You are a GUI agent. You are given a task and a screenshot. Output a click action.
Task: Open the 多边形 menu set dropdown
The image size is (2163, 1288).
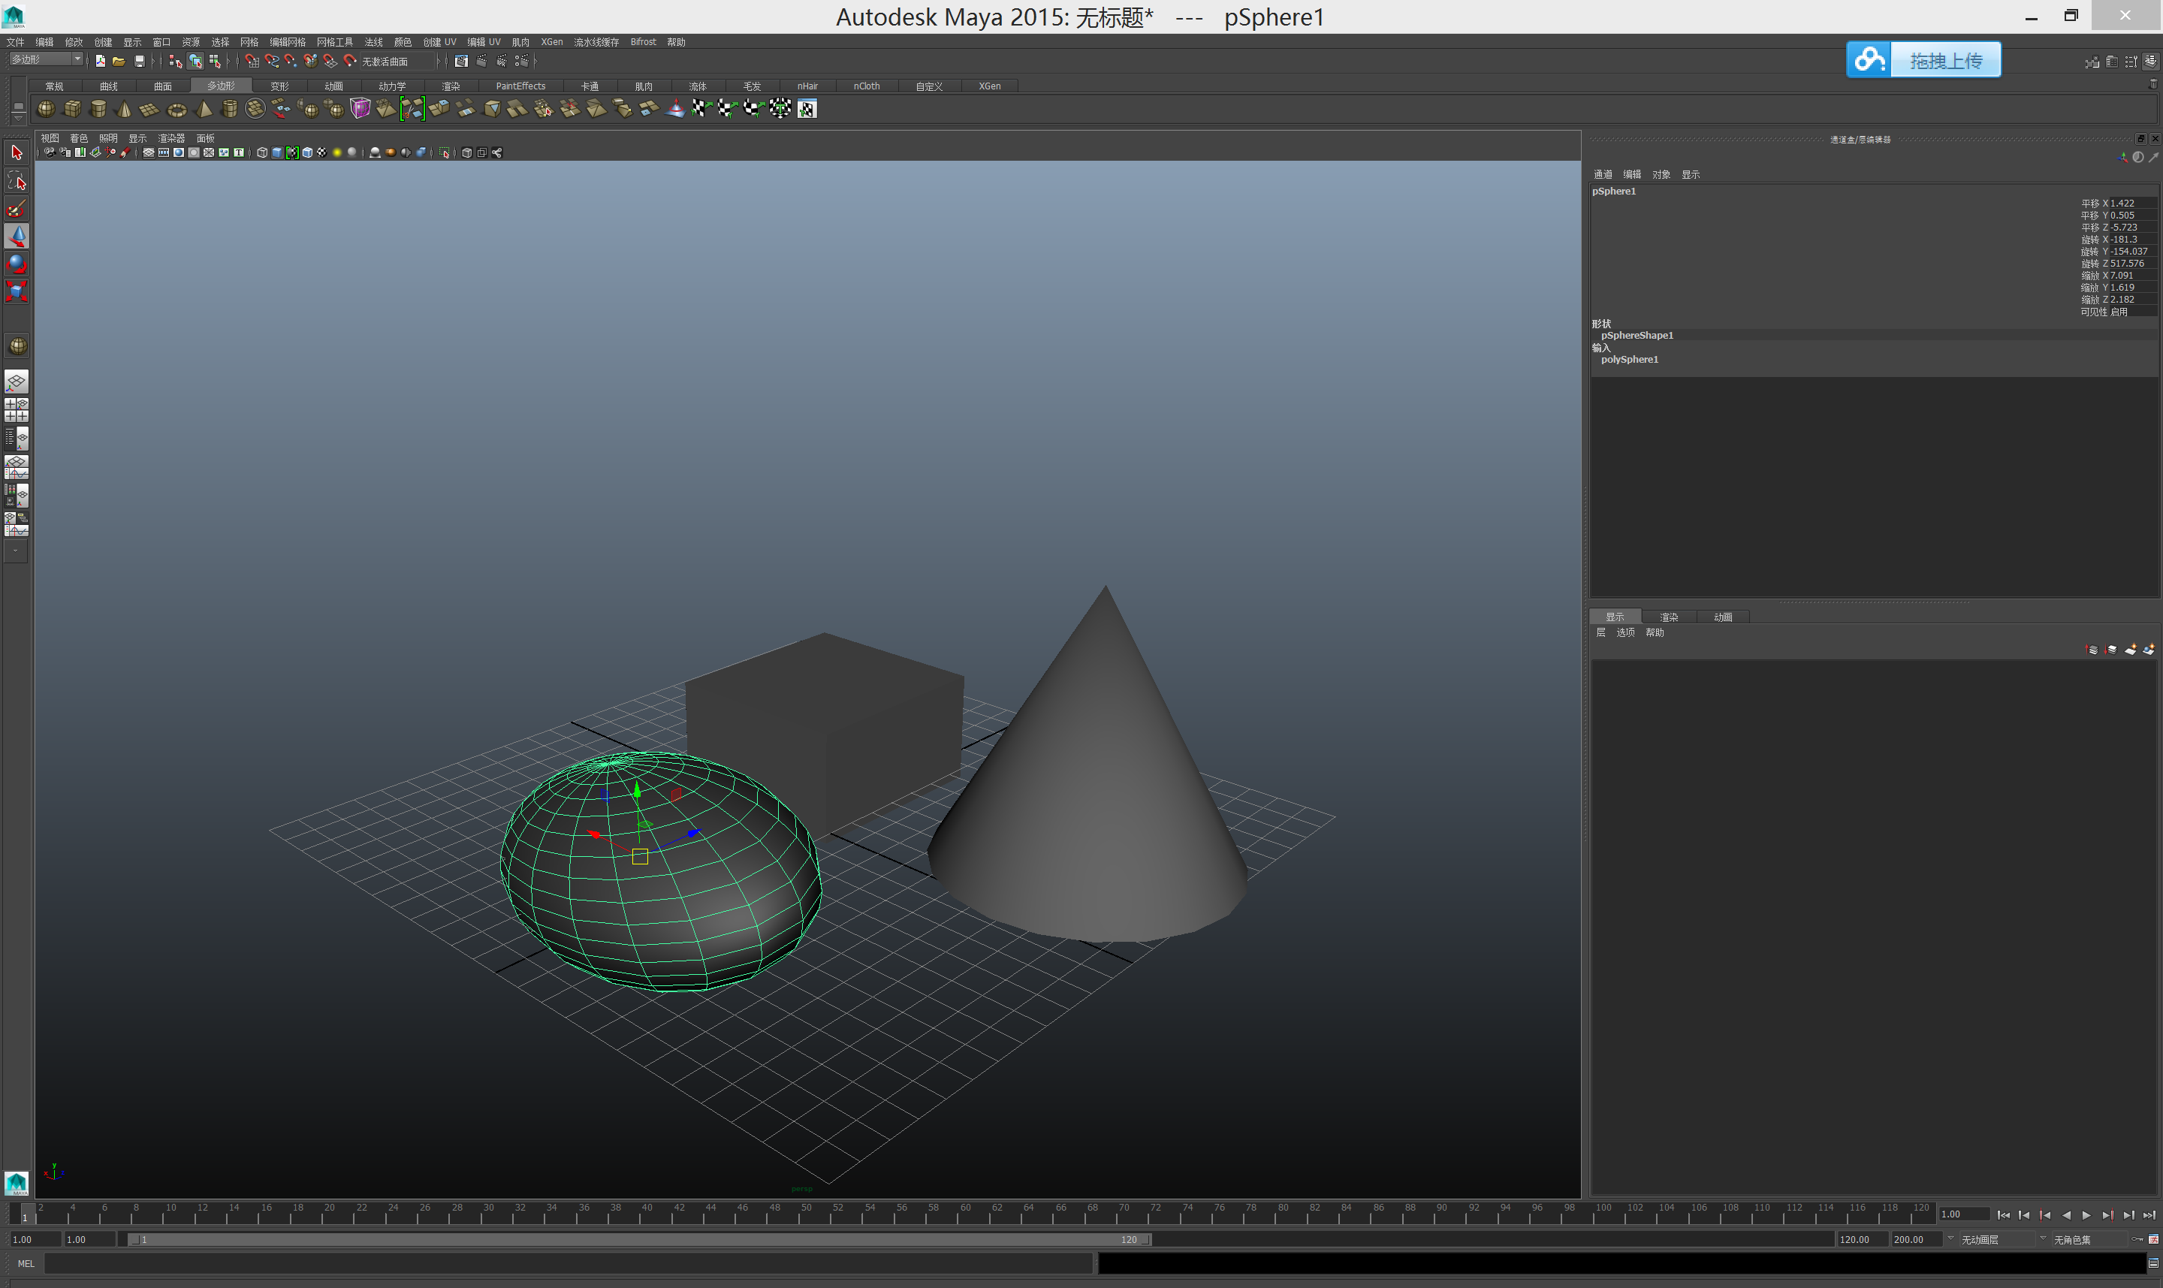tap(46, 59)
